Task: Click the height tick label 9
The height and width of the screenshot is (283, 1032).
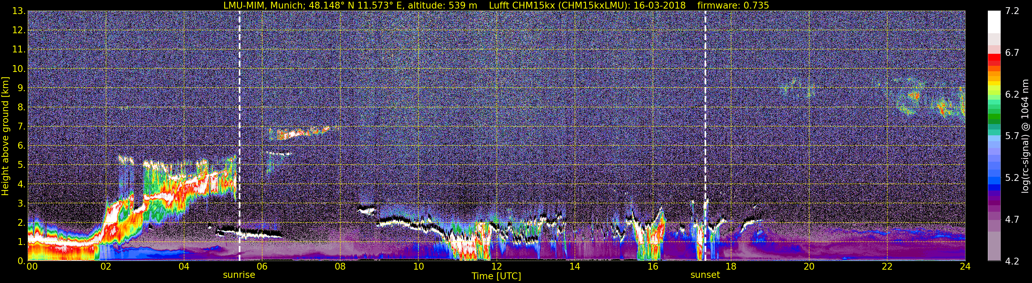Action: 21,88
